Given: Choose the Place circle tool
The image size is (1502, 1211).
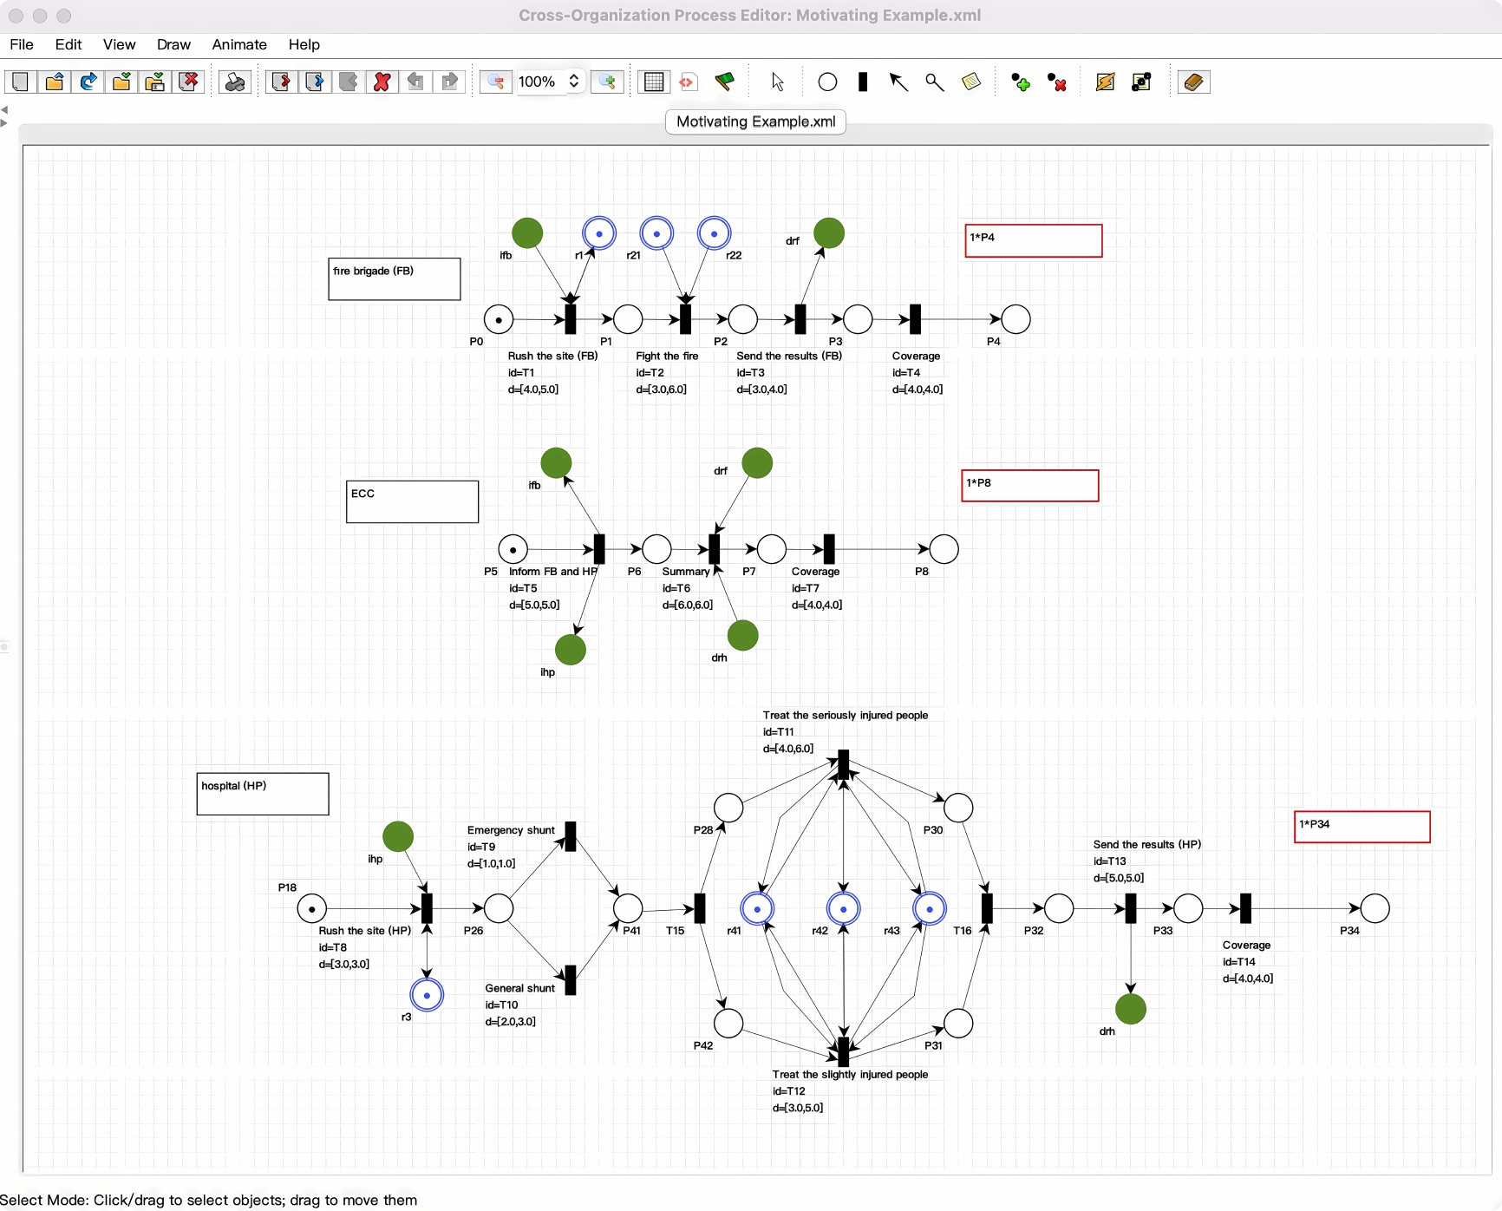Looking at the screenshot, I should [827, 82].
